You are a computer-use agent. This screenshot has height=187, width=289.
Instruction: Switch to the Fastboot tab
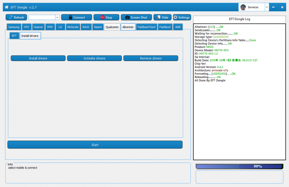point(165,27)
